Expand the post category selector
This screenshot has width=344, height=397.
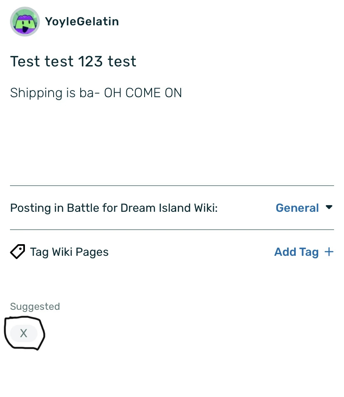tap(305, 208)
